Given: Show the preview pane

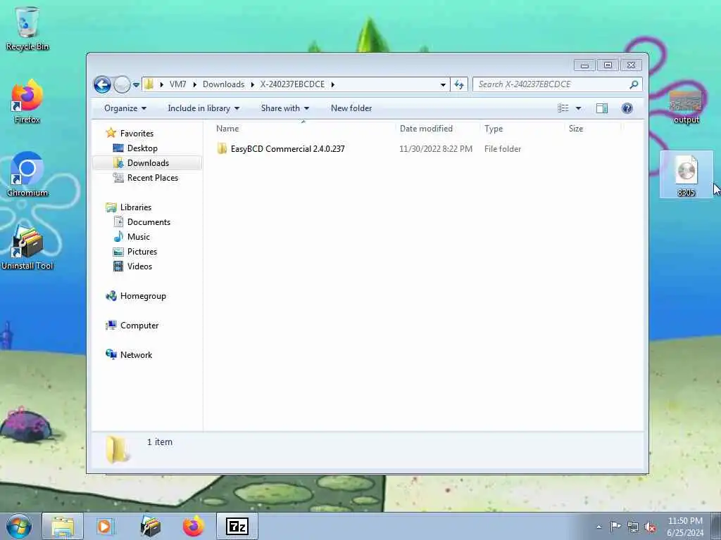Looking at the screenshot, I should click(x=602, y=108).
